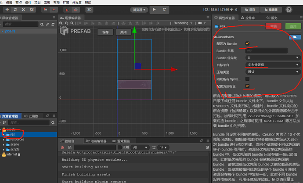The image size is (303, 183).
Task: Click the play preview button
Action: coord(154,10)
